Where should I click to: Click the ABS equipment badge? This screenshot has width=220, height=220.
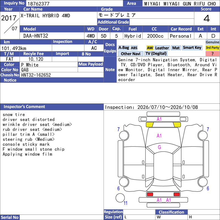pos(134,48)
